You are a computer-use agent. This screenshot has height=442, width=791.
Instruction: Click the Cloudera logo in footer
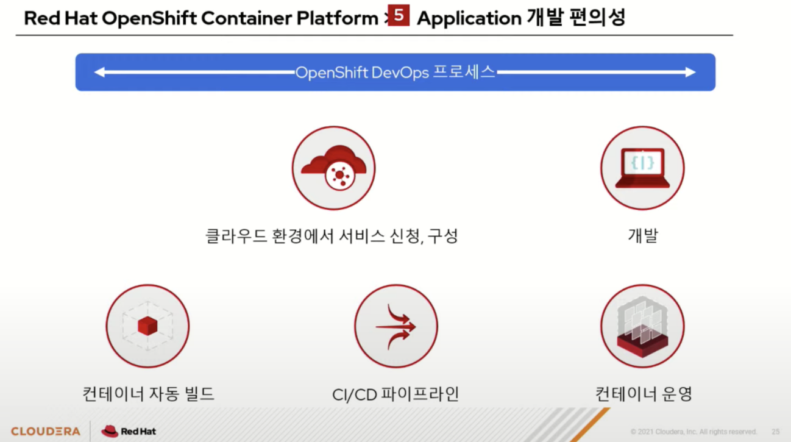46,431
